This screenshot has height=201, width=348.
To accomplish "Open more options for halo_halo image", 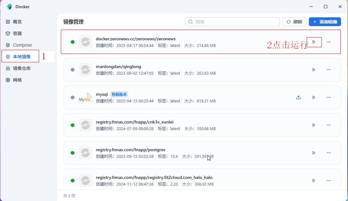I will click(x=329, y=181).
